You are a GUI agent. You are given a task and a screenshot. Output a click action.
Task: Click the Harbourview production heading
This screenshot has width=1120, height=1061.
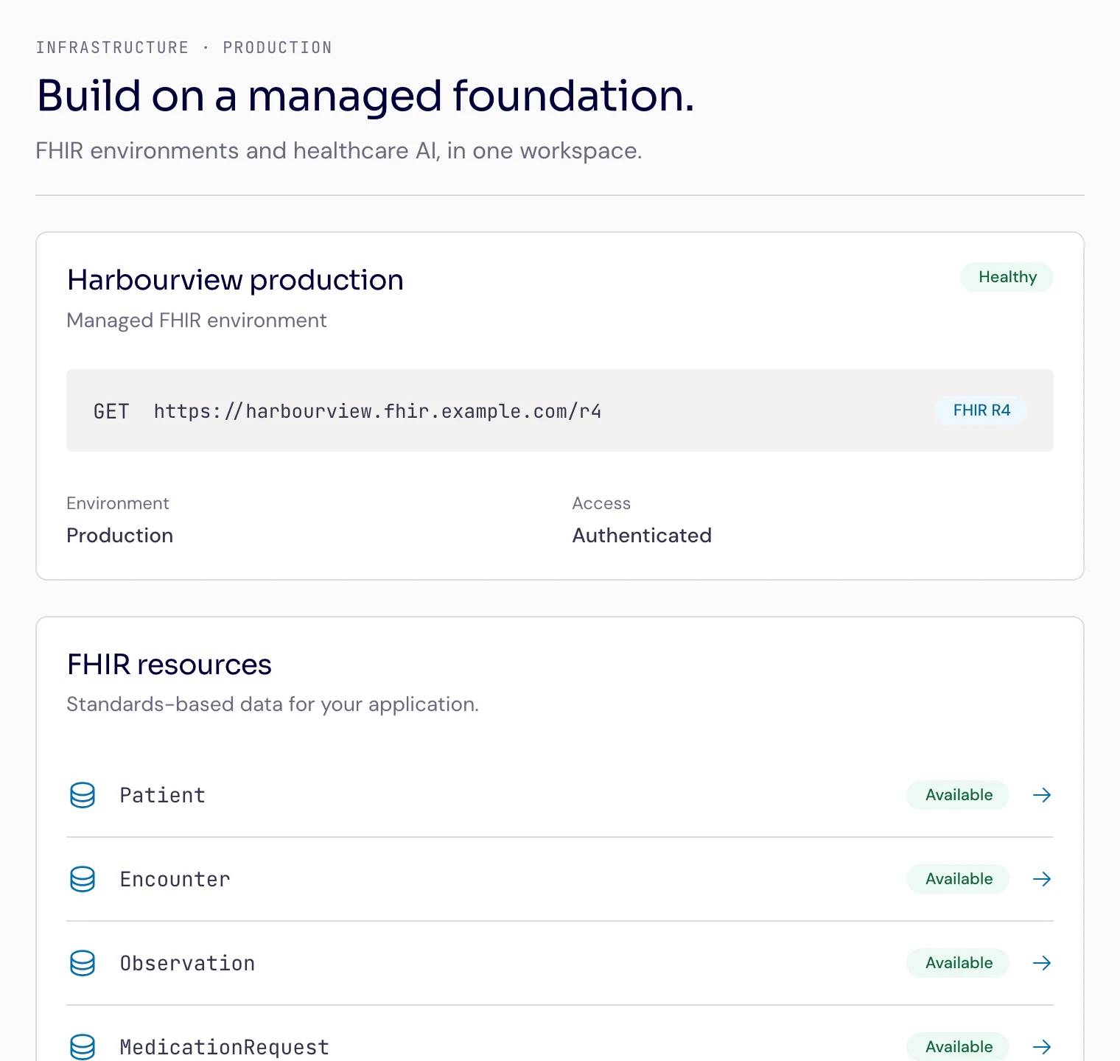click(x=235, y=280)
